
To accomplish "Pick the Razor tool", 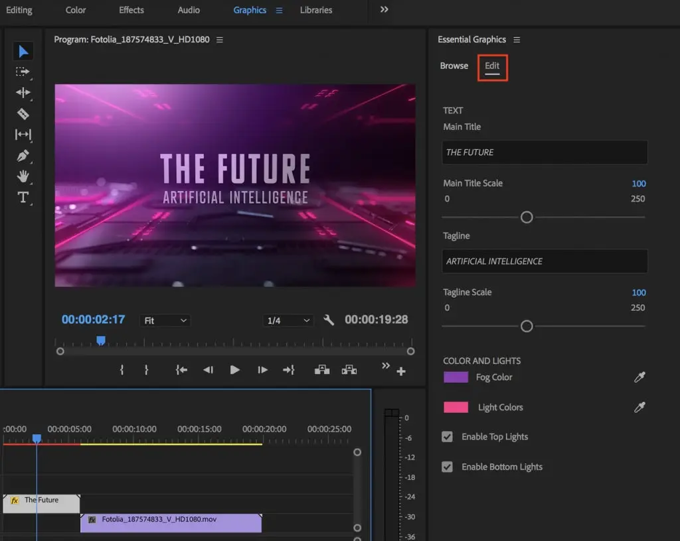I will click(23, 113).
